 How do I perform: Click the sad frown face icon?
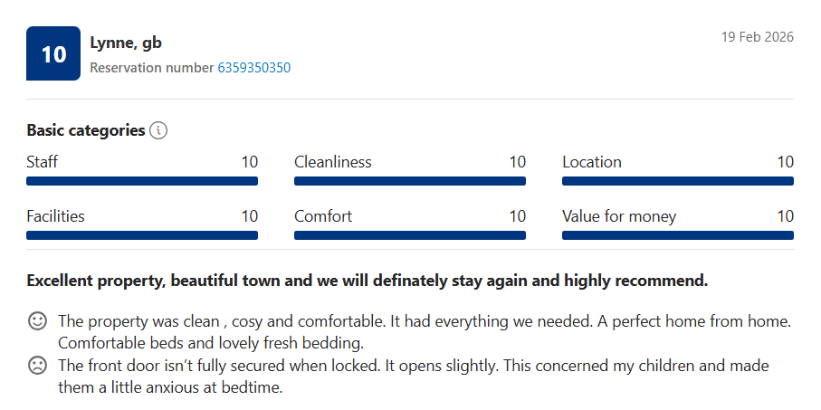(38, 366)
